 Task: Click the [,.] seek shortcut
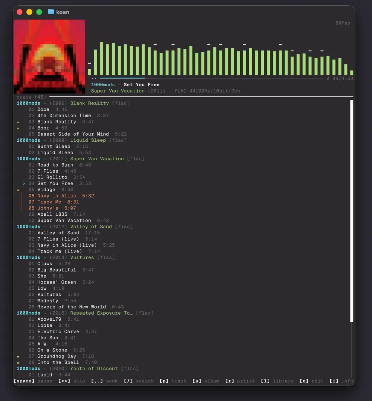104,381
